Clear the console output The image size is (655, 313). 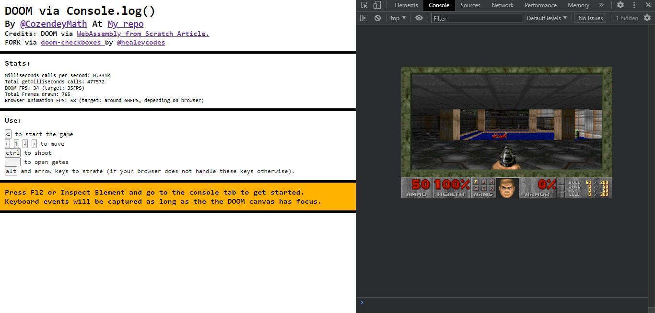coord(377,18)
